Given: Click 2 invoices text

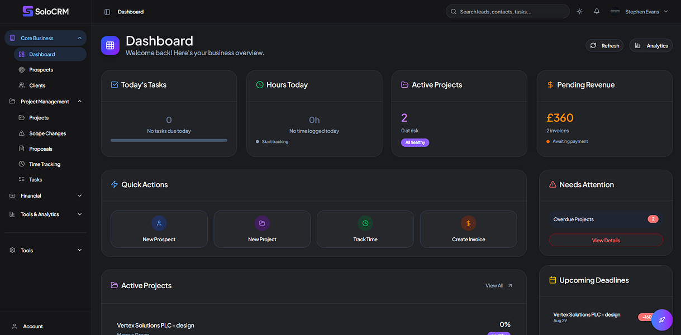Looking at the screenshot, I should coord(558,131).
